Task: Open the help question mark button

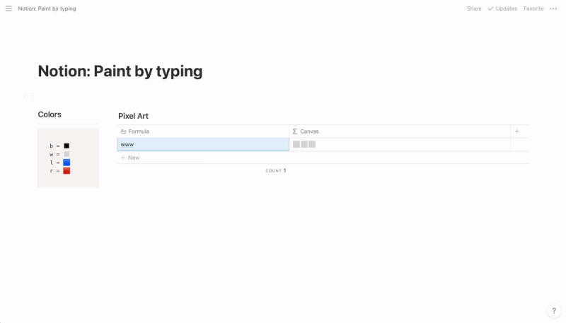Action: tap(554, 311)
